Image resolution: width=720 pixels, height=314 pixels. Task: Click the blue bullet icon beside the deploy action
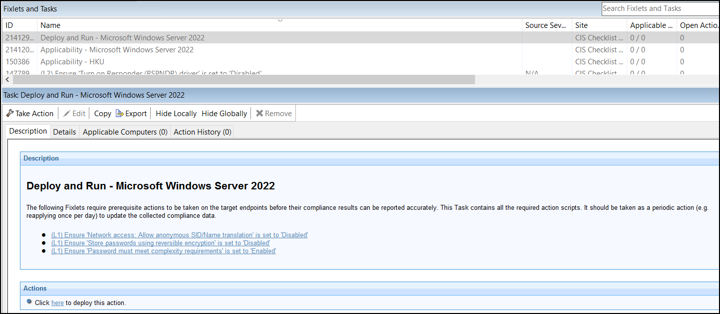29,303
